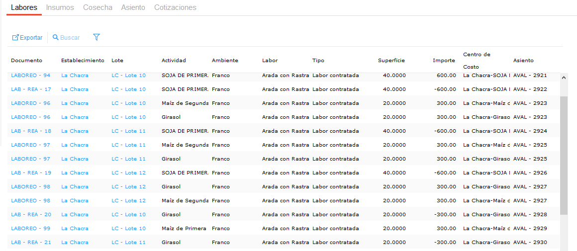Click the vertical scrollbar thumb
This screenshot has width=577, height=251.
tap(564, 154)
